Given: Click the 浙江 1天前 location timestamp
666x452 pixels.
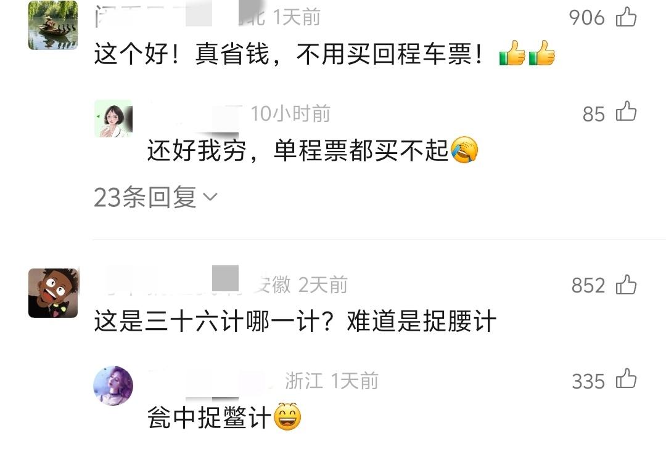Looking at the screenshot, I should (x=331, y=381).
